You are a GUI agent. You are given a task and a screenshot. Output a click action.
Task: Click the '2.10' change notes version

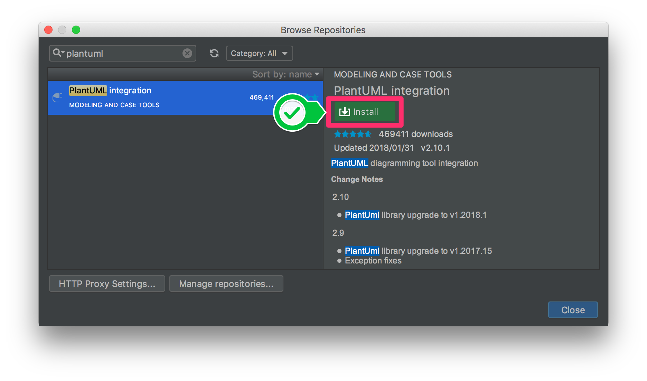tap(340, 197)
